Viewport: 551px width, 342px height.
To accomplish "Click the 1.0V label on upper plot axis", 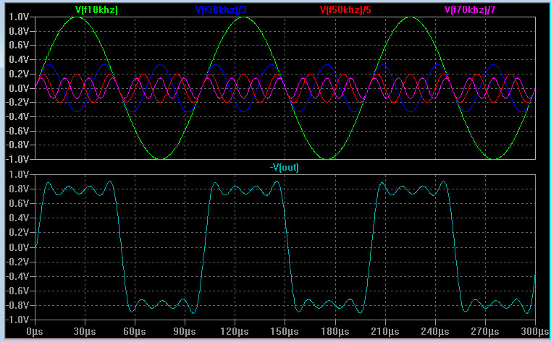I will pyautogui.click(x=19, y=17).
